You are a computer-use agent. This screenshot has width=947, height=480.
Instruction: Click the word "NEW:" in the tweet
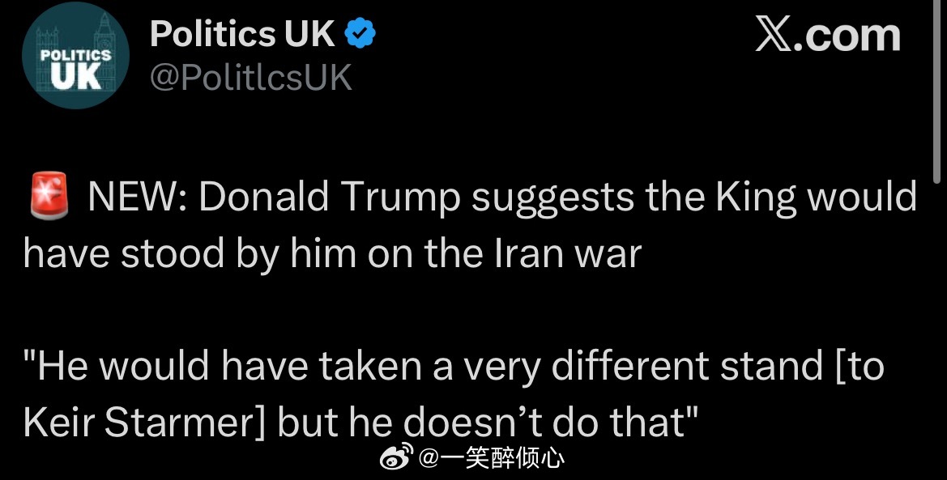136,198
